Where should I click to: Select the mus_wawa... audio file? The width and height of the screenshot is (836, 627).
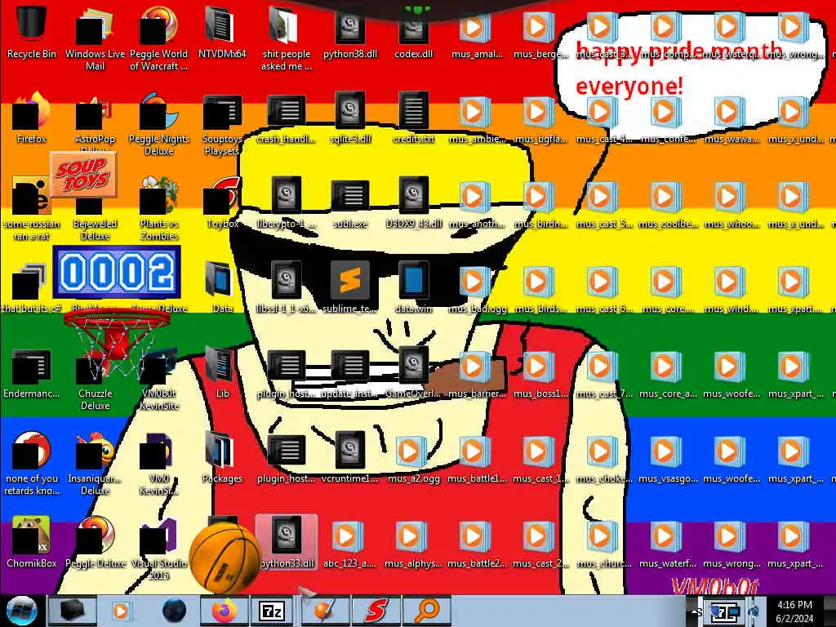pos(731,118)
